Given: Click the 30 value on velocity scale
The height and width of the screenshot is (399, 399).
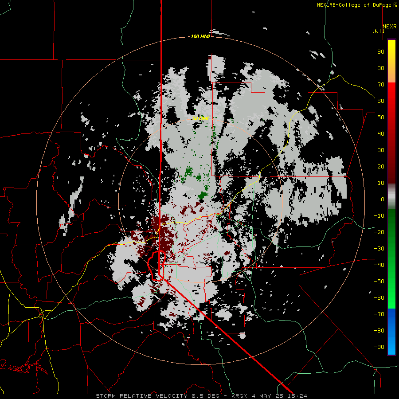Looking at the screenshot, I should click(381, 150).
